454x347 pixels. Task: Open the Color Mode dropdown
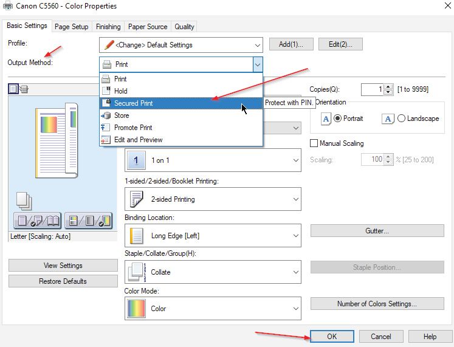[x=213, y=309]
